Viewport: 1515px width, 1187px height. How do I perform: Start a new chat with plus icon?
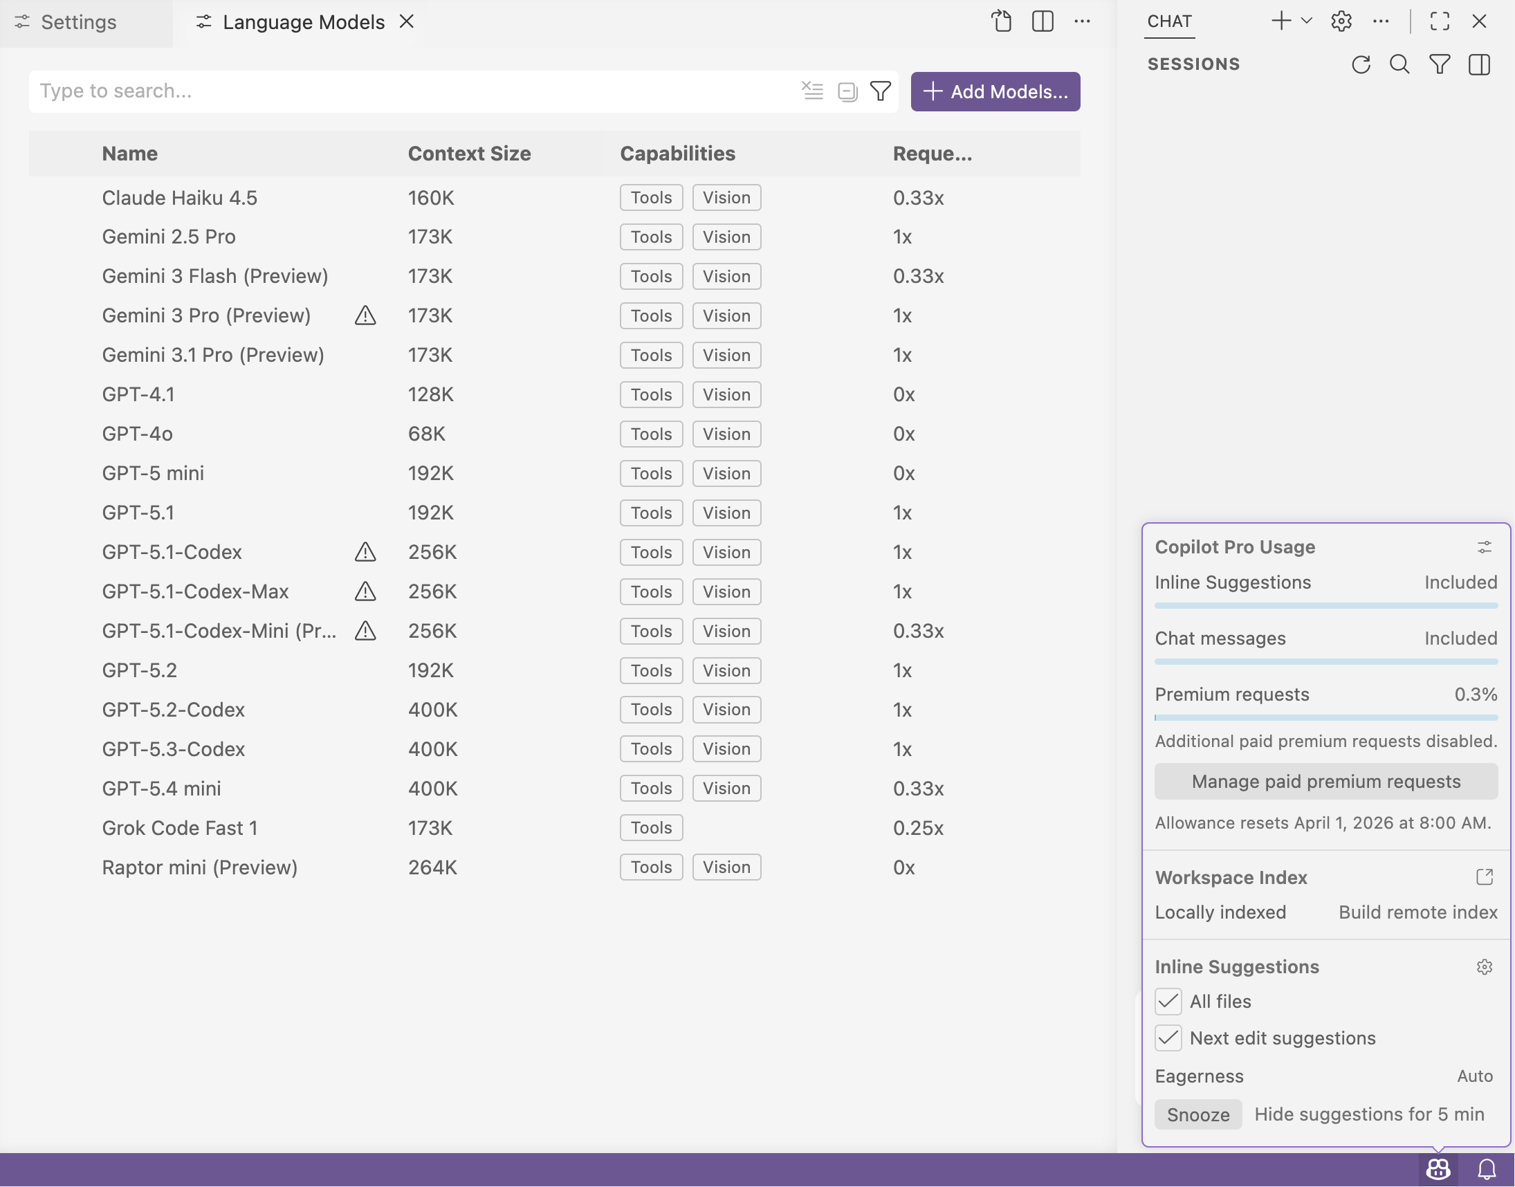(x=1280, y=21)
